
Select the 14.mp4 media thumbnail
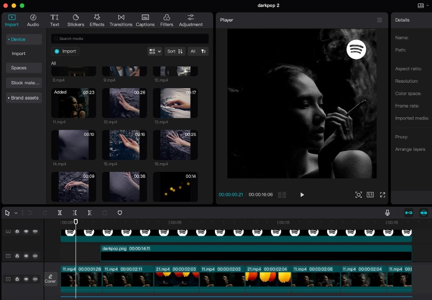coord(73,145)
